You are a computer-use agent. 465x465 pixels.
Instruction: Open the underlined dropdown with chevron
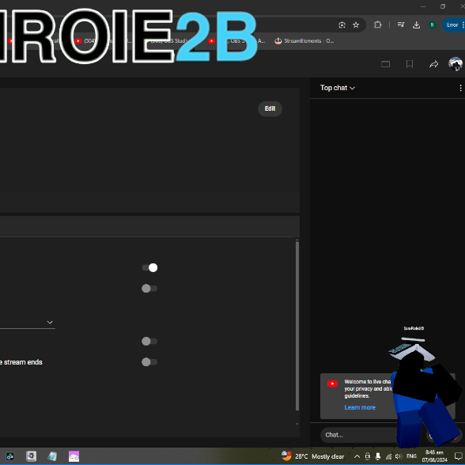tap(27, 323)
